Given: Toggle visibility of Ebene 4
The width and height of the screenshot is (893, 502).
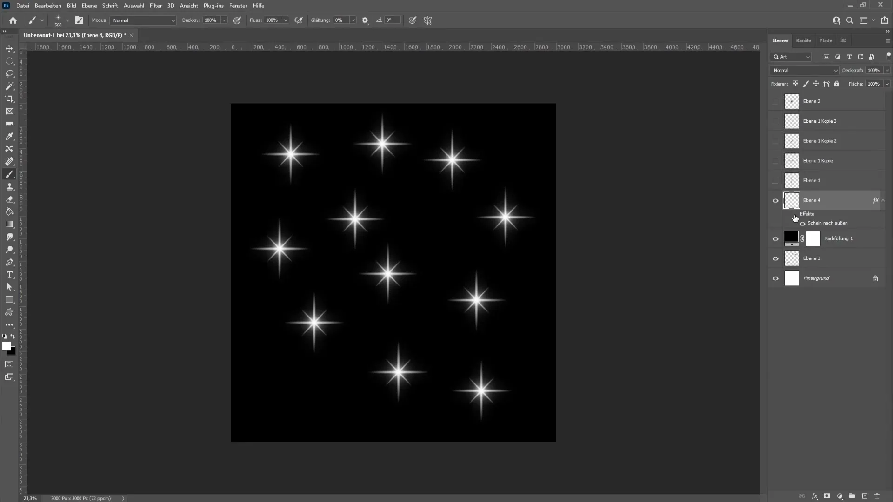Looking at the screenshot, I should point(776,200).
